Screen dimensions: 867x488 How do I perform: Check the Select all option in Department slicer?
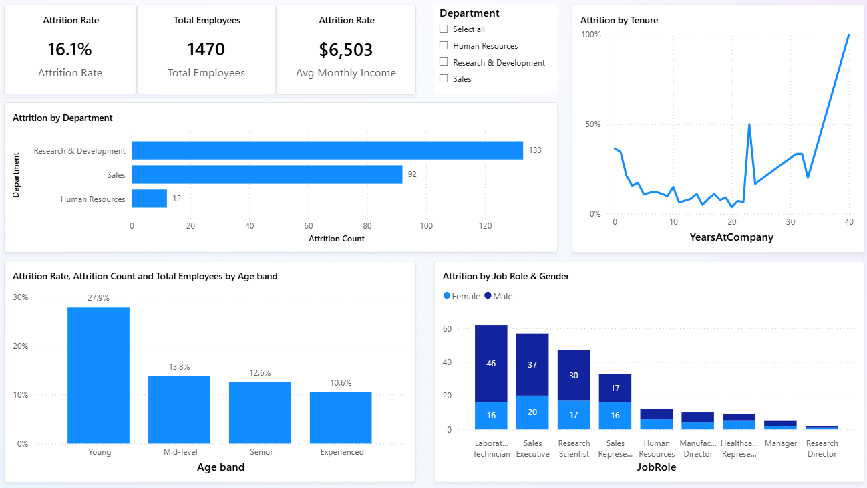[x=443, y=29]
